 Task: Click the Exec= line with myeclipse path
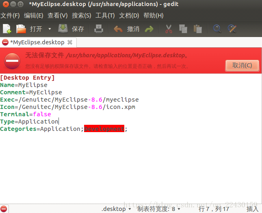[x=69, y=100]
